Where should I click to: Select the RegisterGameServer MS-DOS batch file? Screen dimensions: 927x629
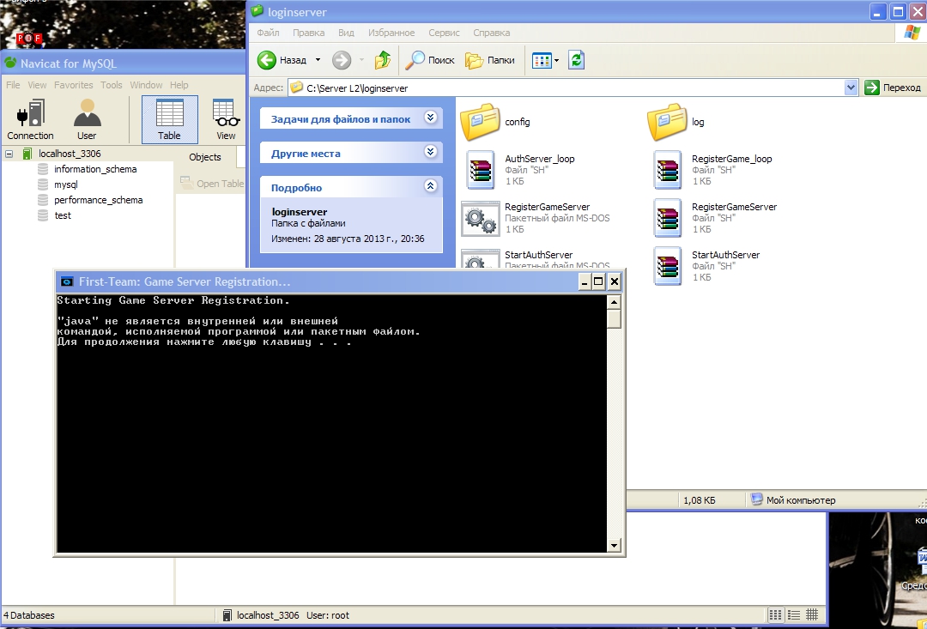pyautogui.click(x=481, y=218)
